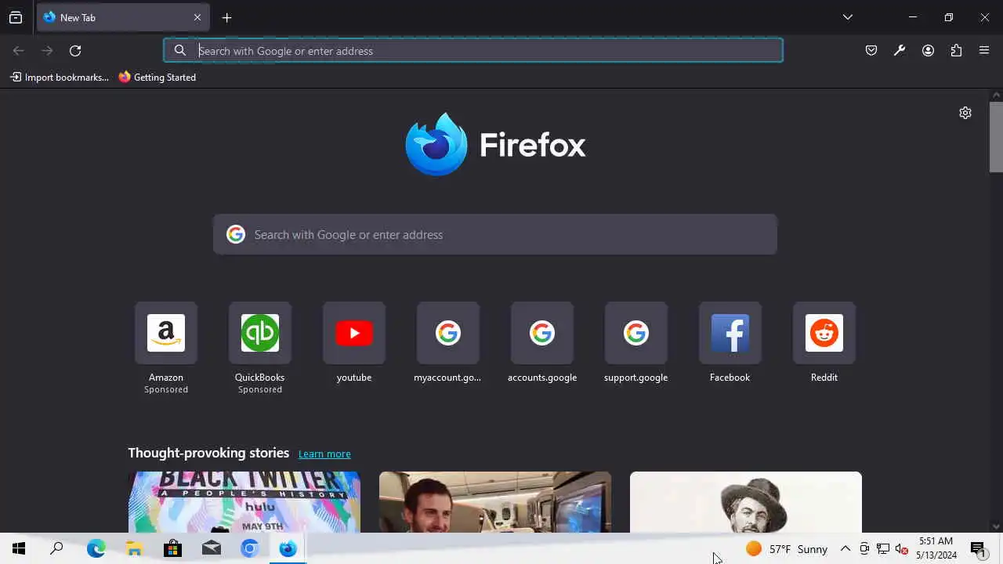Select the Firefox icon on taskbar

288,549
